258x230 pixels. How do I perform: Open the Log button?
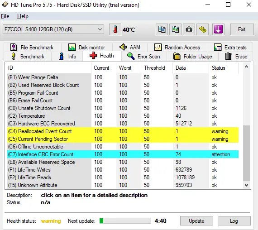tap(234, 221)
